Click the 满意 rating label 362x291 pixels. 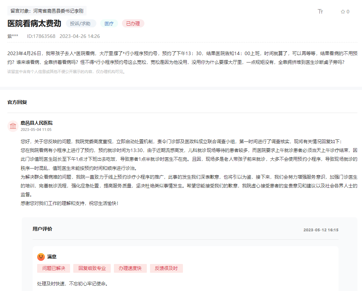click(x=52, y=257)
